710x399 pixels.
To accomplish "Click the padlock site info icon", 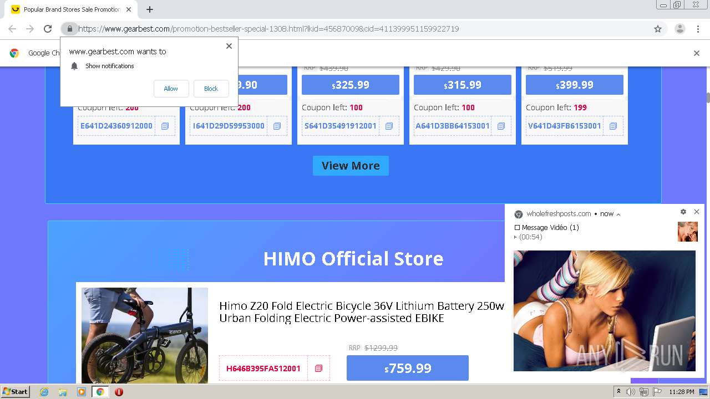I will point(69,29).
